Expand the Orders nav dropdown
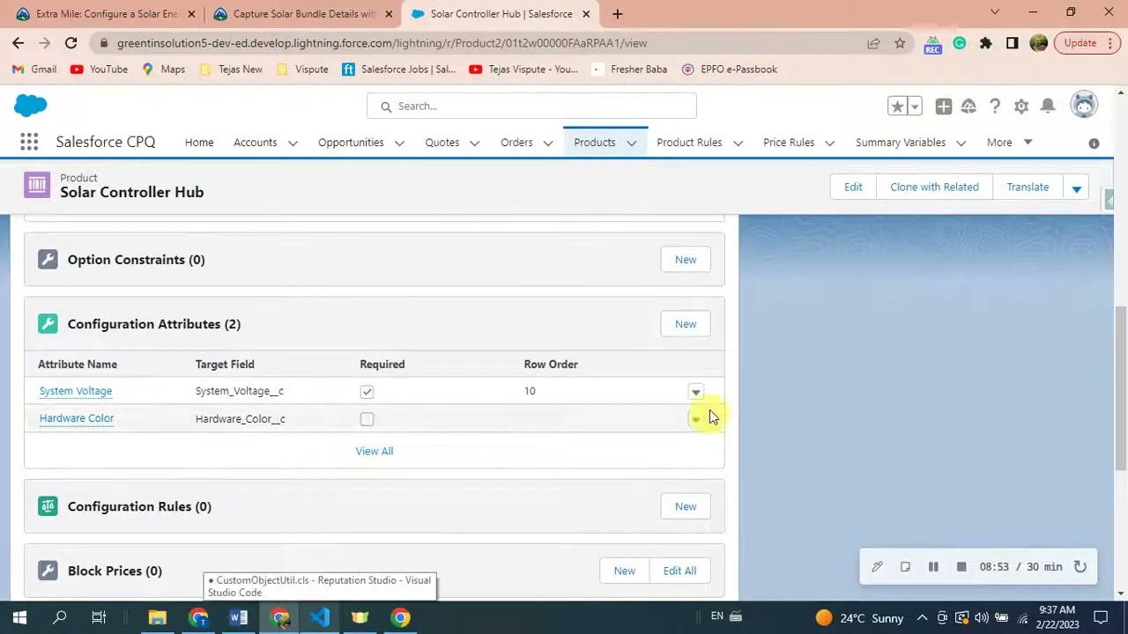 click(x=548, y=143)
